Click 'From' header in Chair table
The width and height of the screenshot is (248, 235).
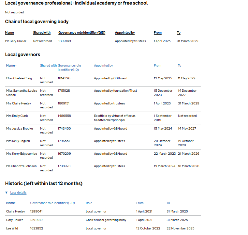(157, 33)
